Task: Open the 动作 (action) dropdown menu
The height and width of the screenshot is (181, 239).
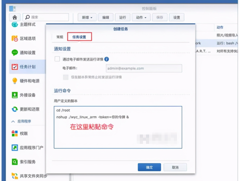Action: click(140, 17)
